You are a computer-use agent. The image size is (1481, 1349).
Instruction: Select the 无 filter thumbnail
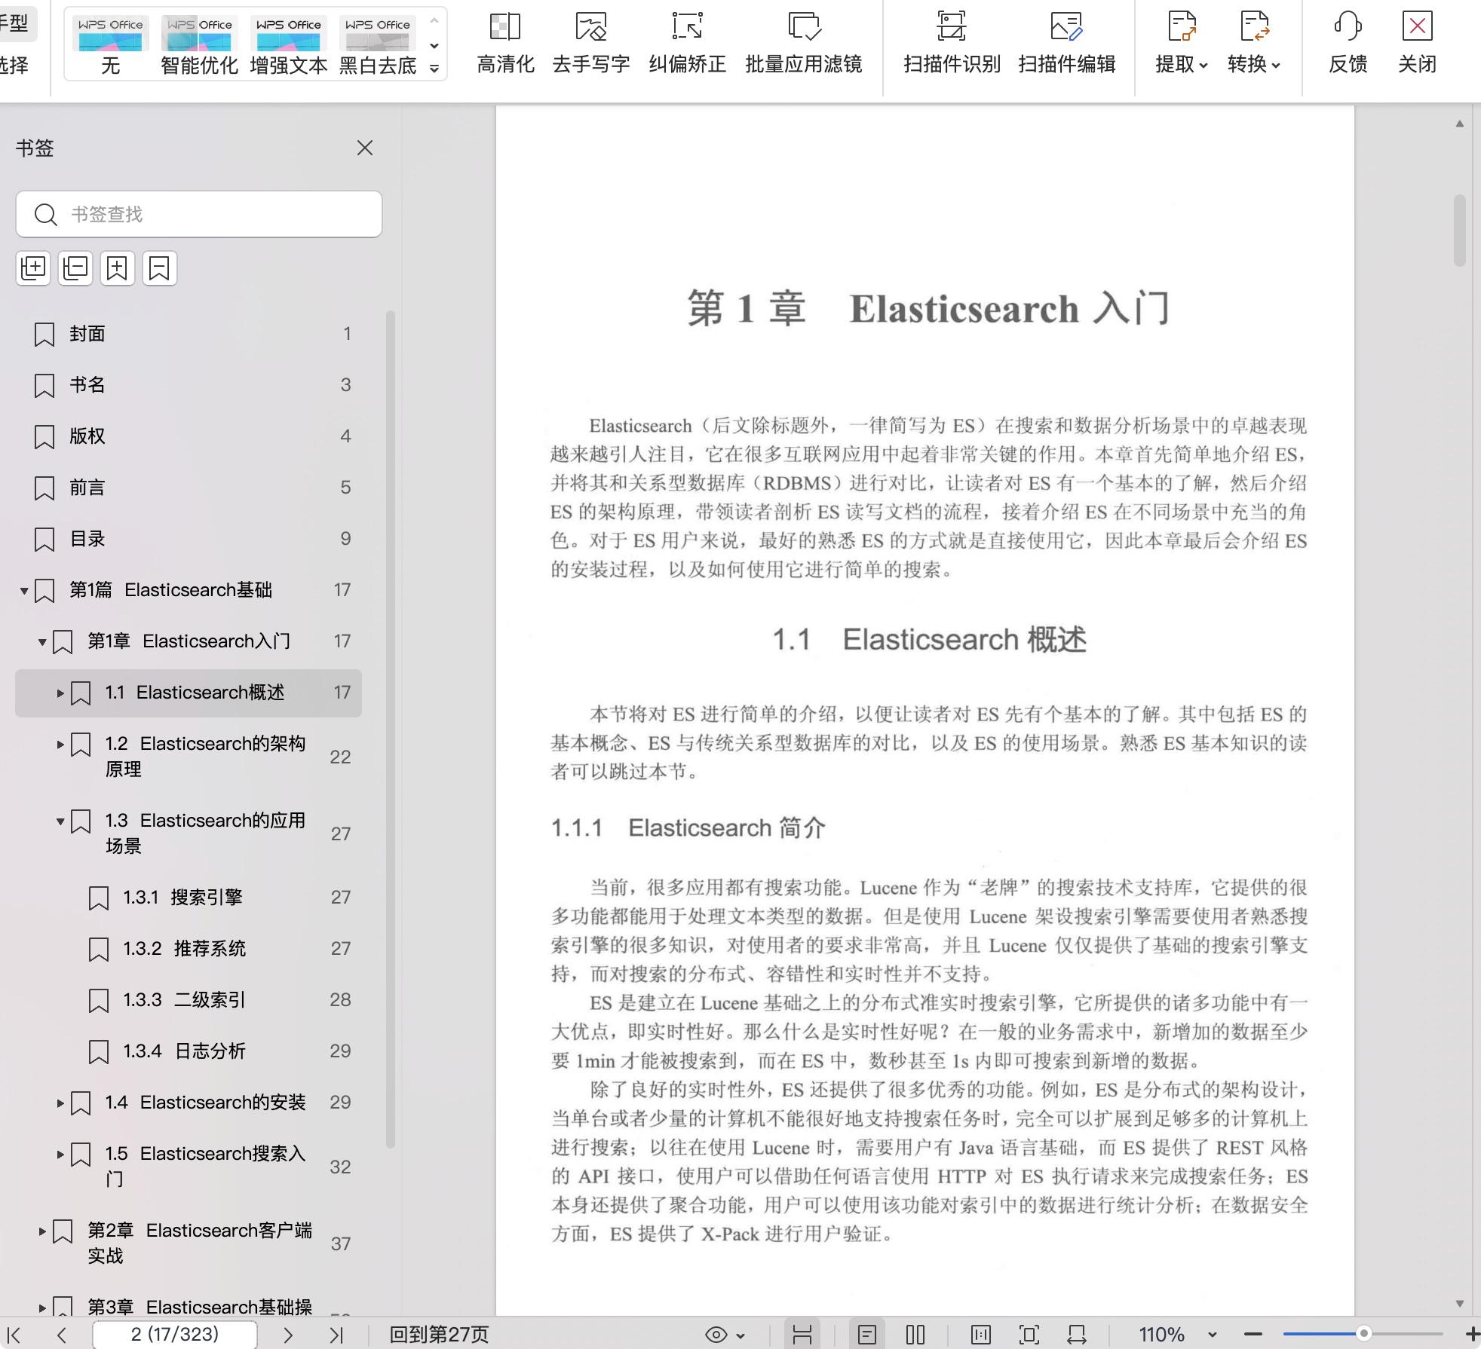tap(111, 45)
